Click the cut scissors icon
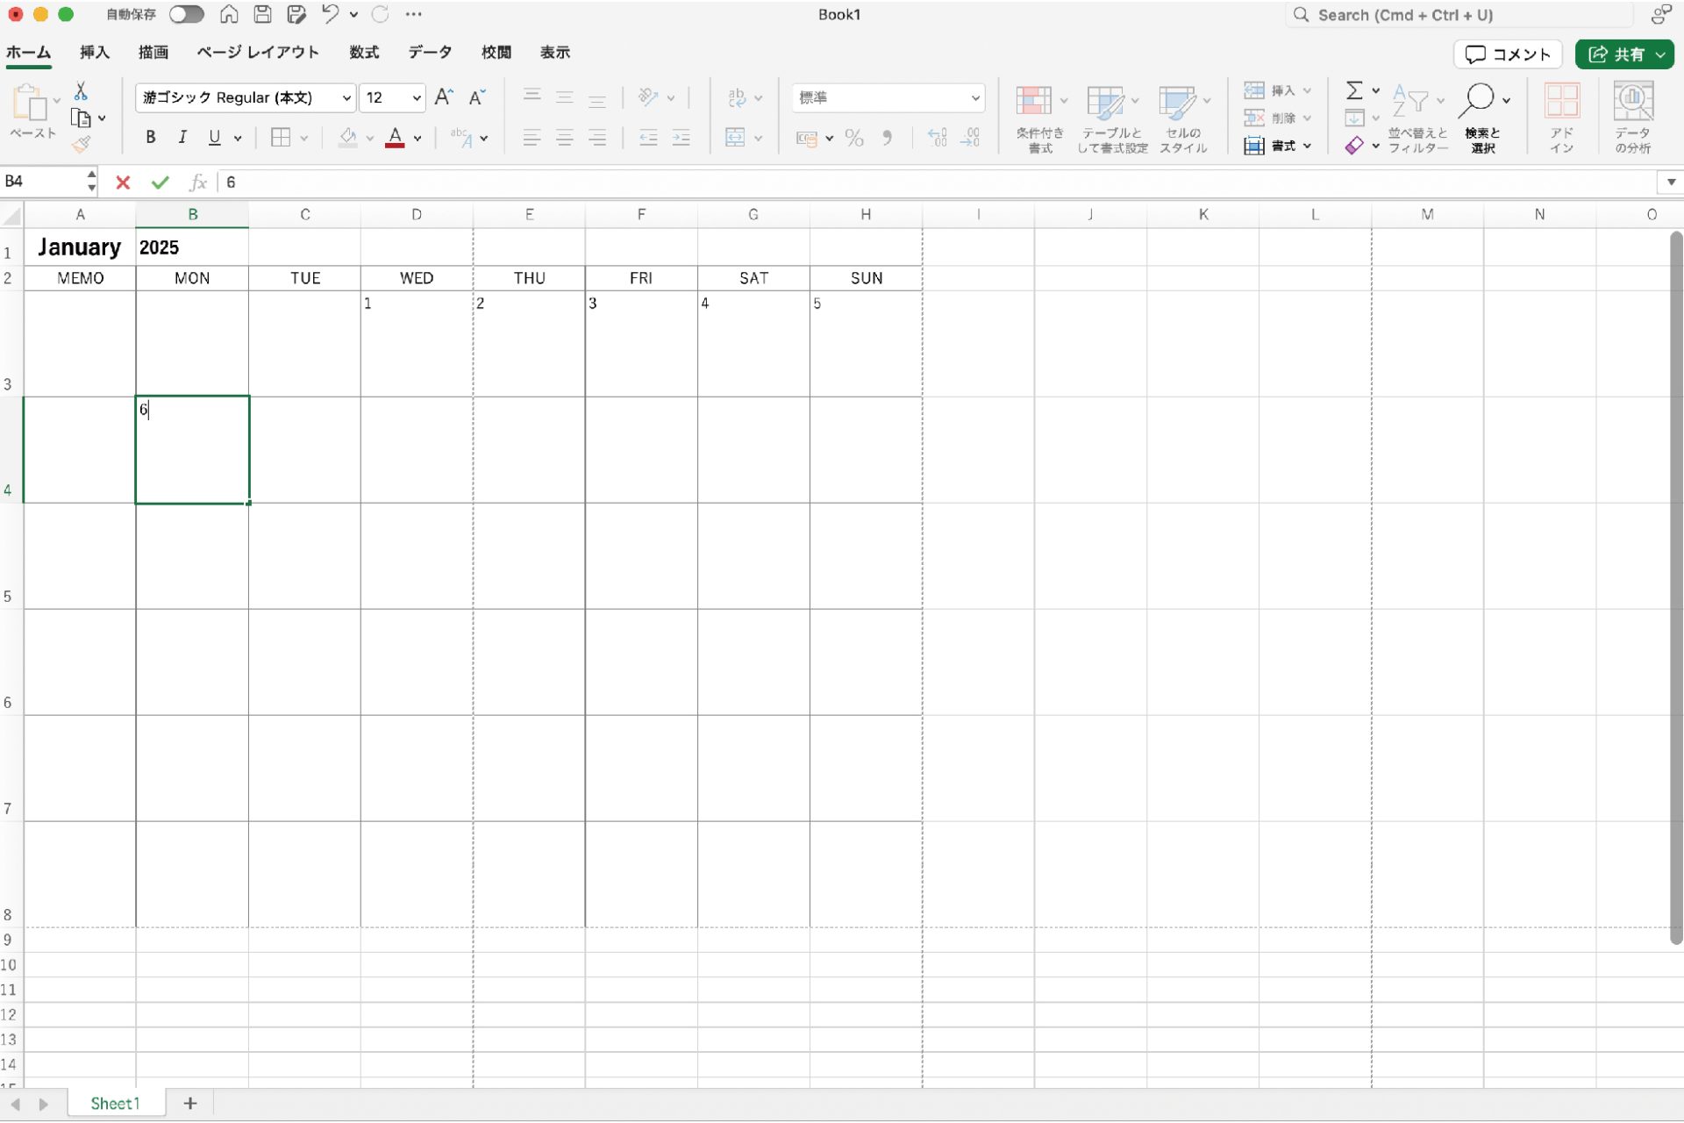Image resolution: width=1684 pixels, height=1123 pixels. tap(81, 91)
